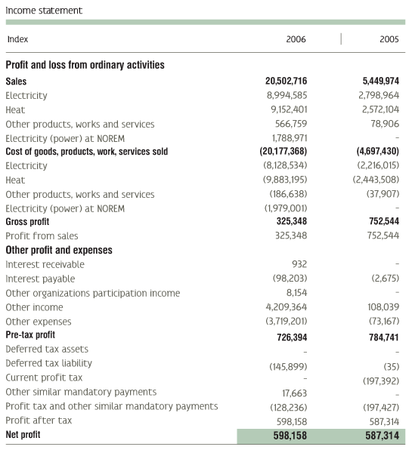Click the Index column header
Image resolution: width=412 pixels, height=456 pixels.
17,39
